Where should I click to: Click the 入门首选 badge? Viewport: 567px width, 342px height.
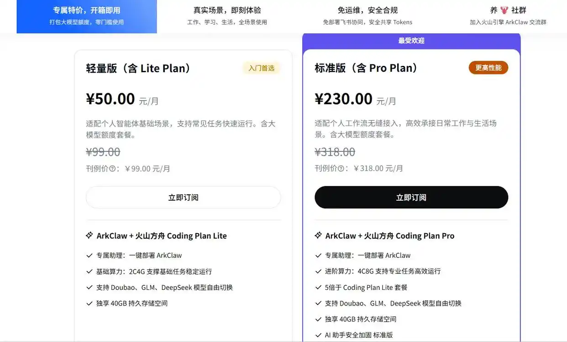(262, 68)
